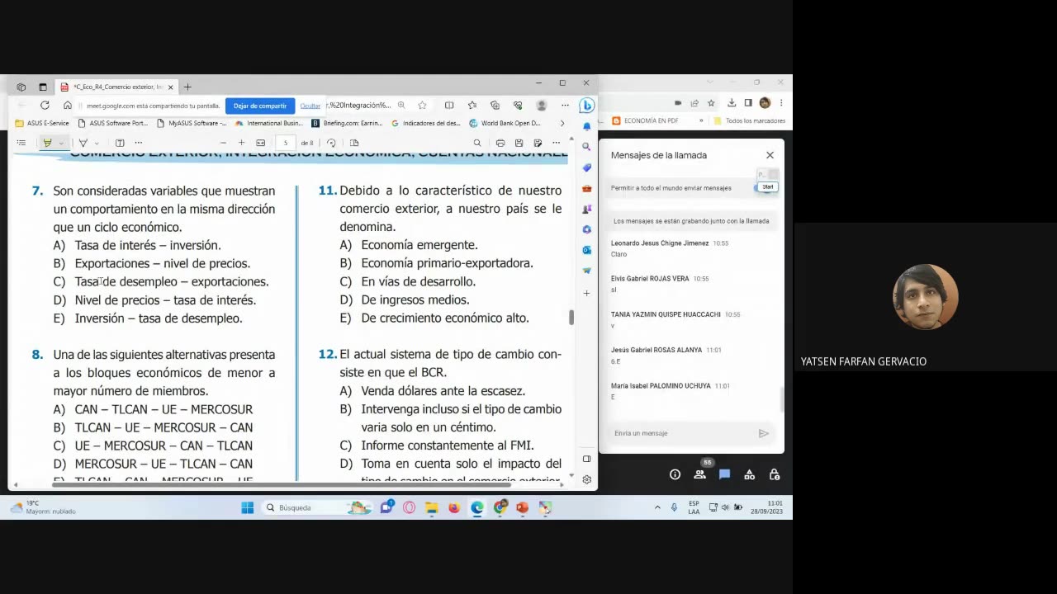Open Briefing.com bookmark
Viewport: 1057px width, 594px height.
click(x=347, y=123)
